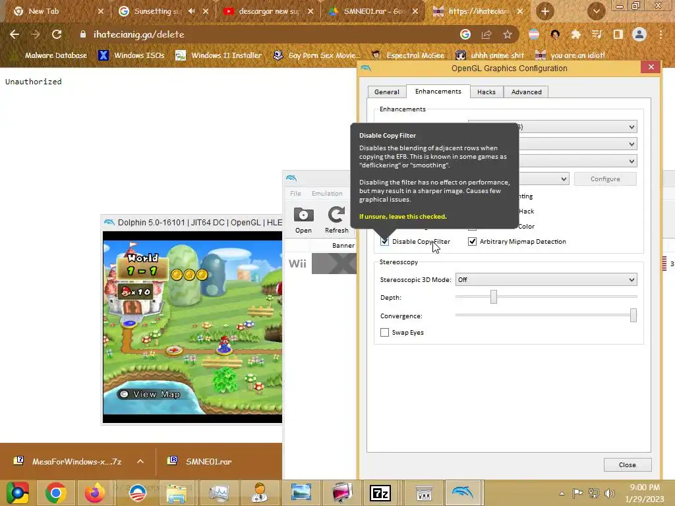This screenshot has height=506, width=675.
Task: Open the Chrome profile avatar
Action: pyautogui.click(x=639, y=34)
